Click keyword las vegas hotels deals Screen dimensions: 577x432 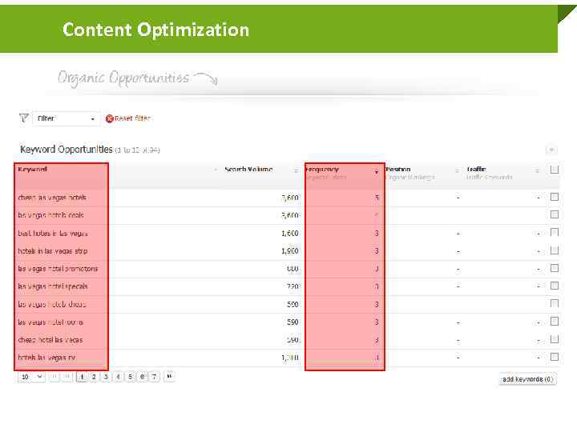(x=50, y=215)
